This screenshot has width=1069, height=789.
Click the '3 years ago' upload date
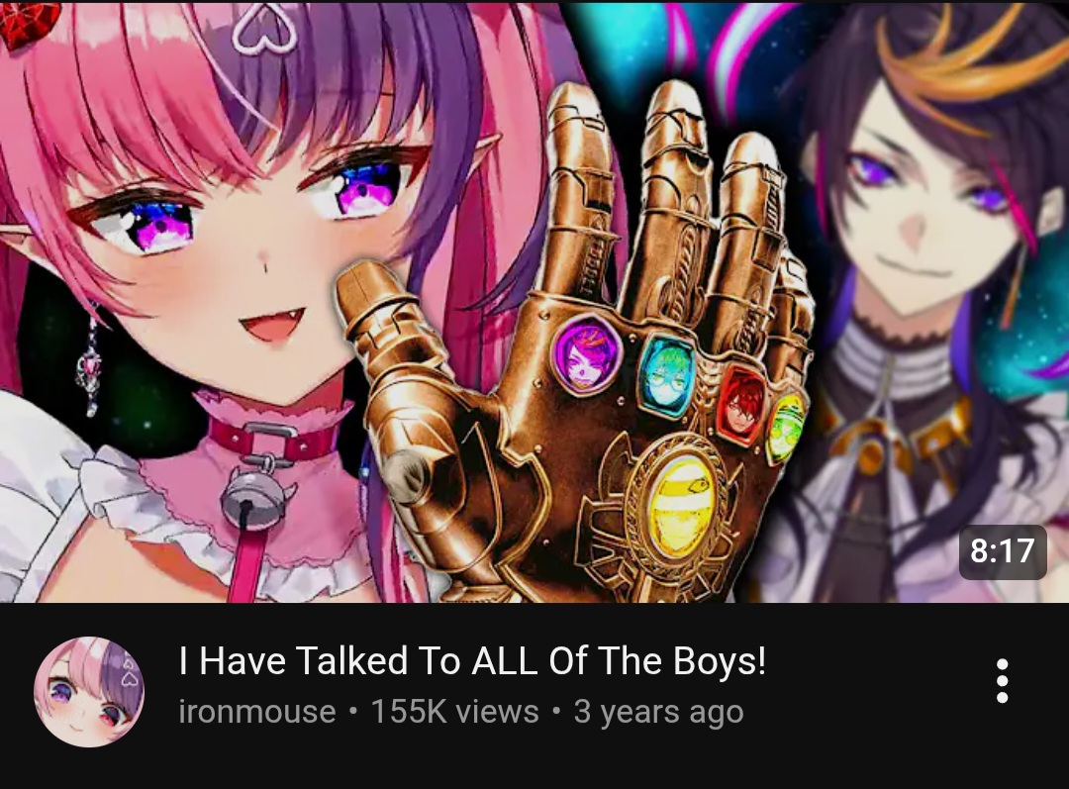click(x=658, y=712)
